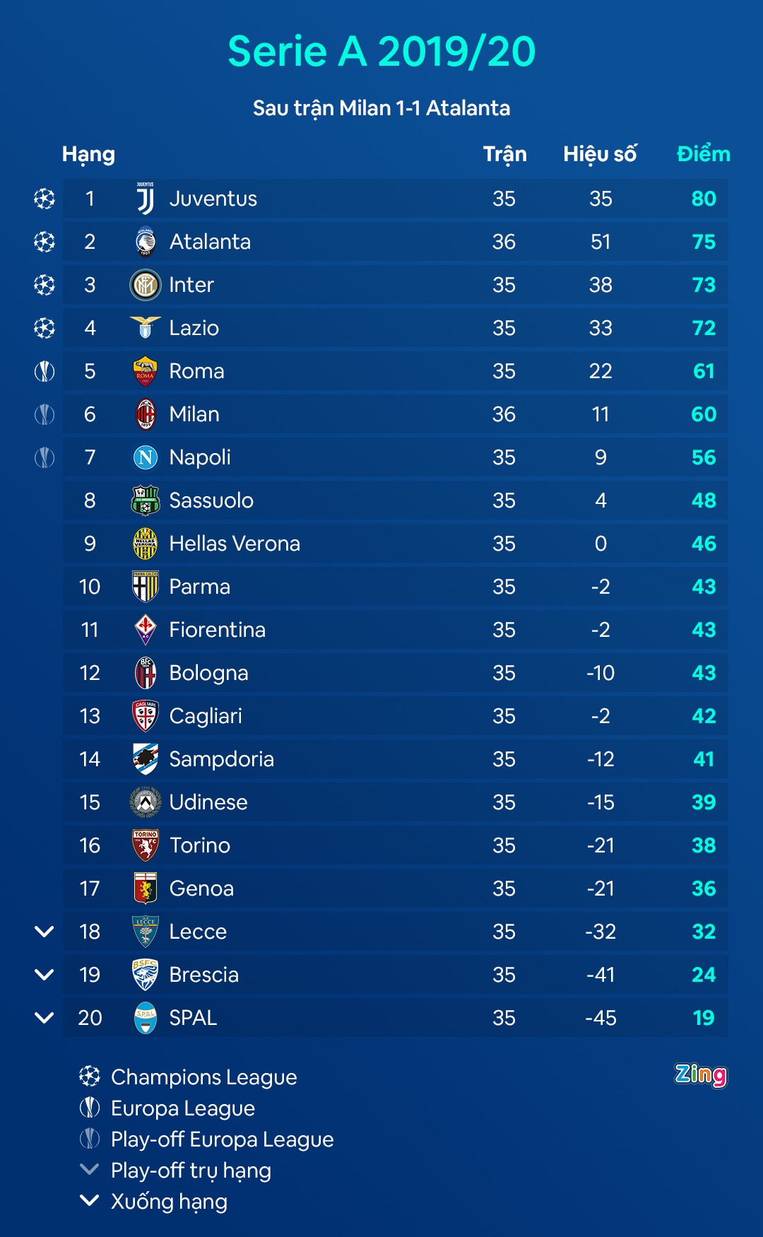Click the Atalanta club logo
763x1237 pixels.
[146, 242]
